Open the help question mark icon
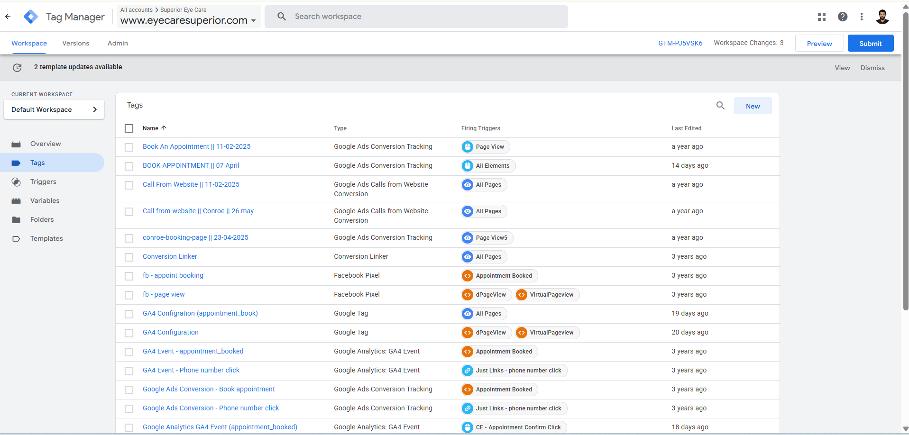 click(843, 17)
